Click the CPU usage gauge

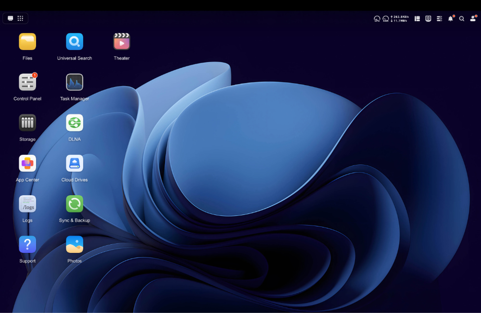[x=377, y=19]
